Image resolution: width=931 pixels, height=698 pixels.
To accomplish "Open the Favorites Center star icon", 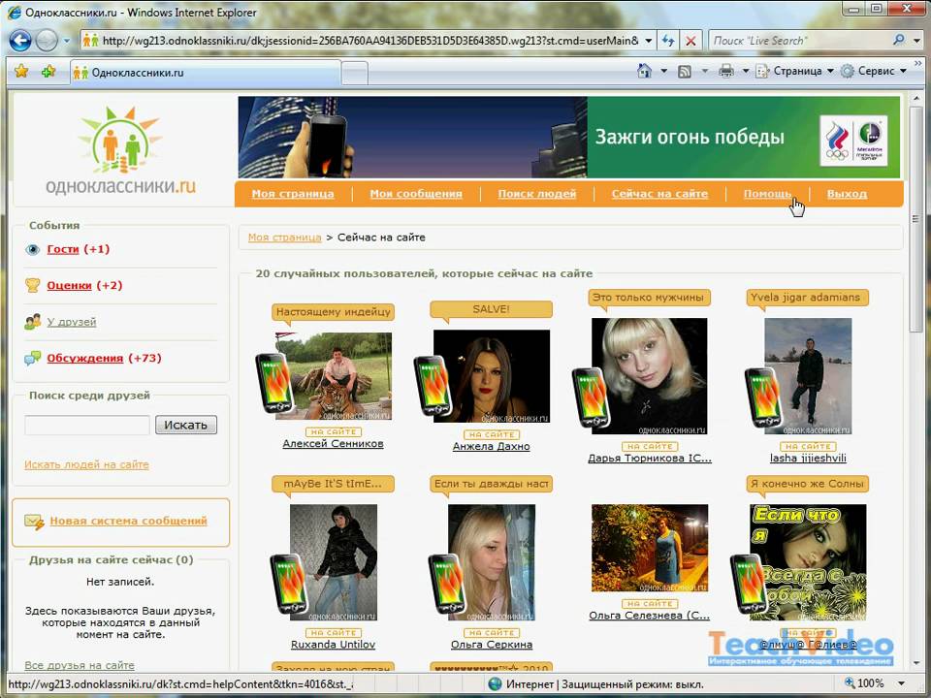I will tap(21, 72).
